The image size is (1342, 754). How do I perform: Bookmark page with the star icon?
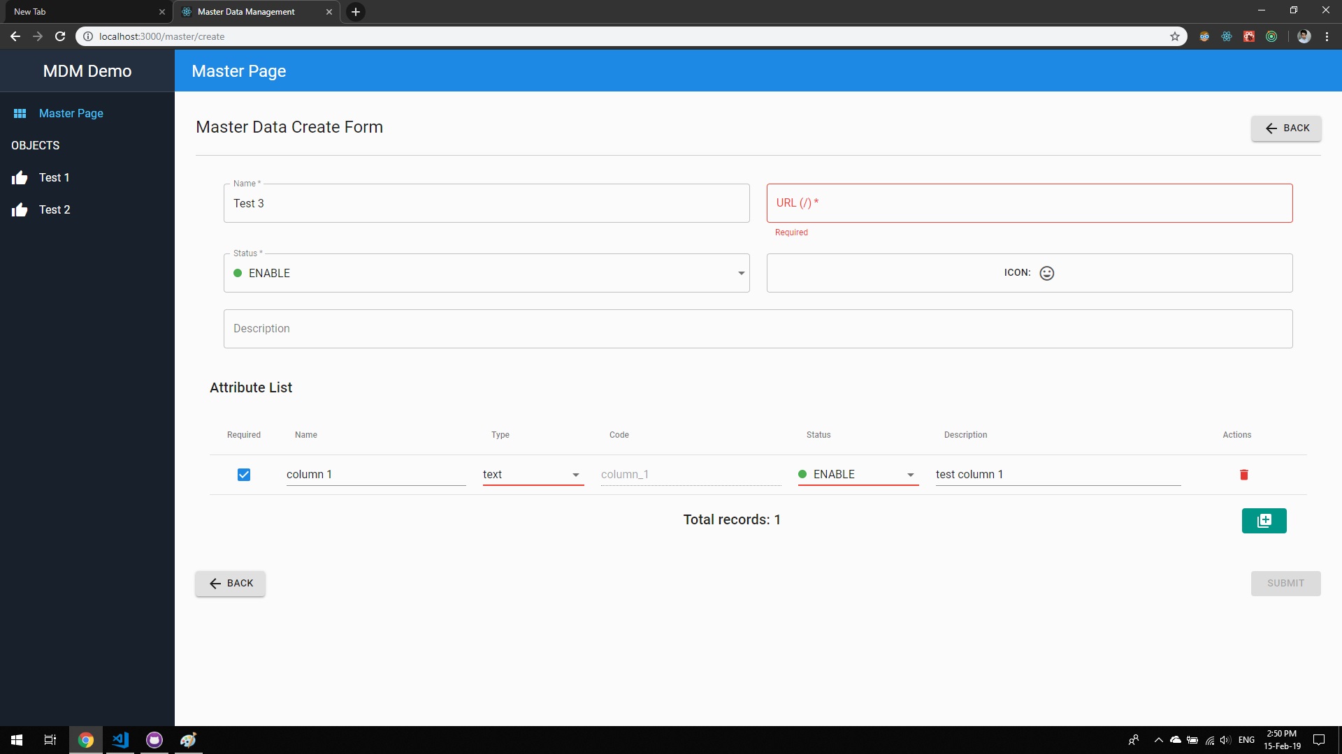tap(1175, 36)
